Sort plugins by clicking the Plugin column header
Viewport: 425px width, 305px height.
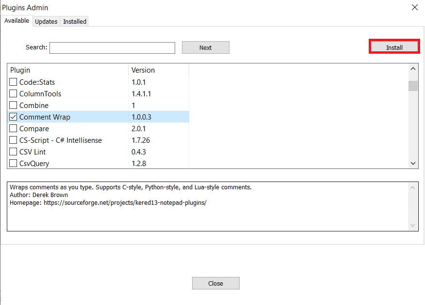coord(20,70)
